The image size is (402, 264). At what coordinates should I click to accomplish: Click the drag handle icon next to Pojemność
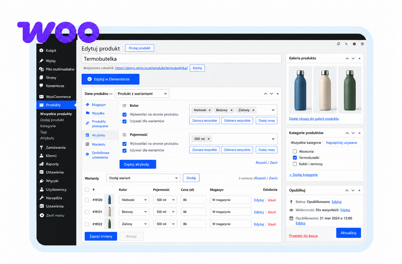pos(124,135)
